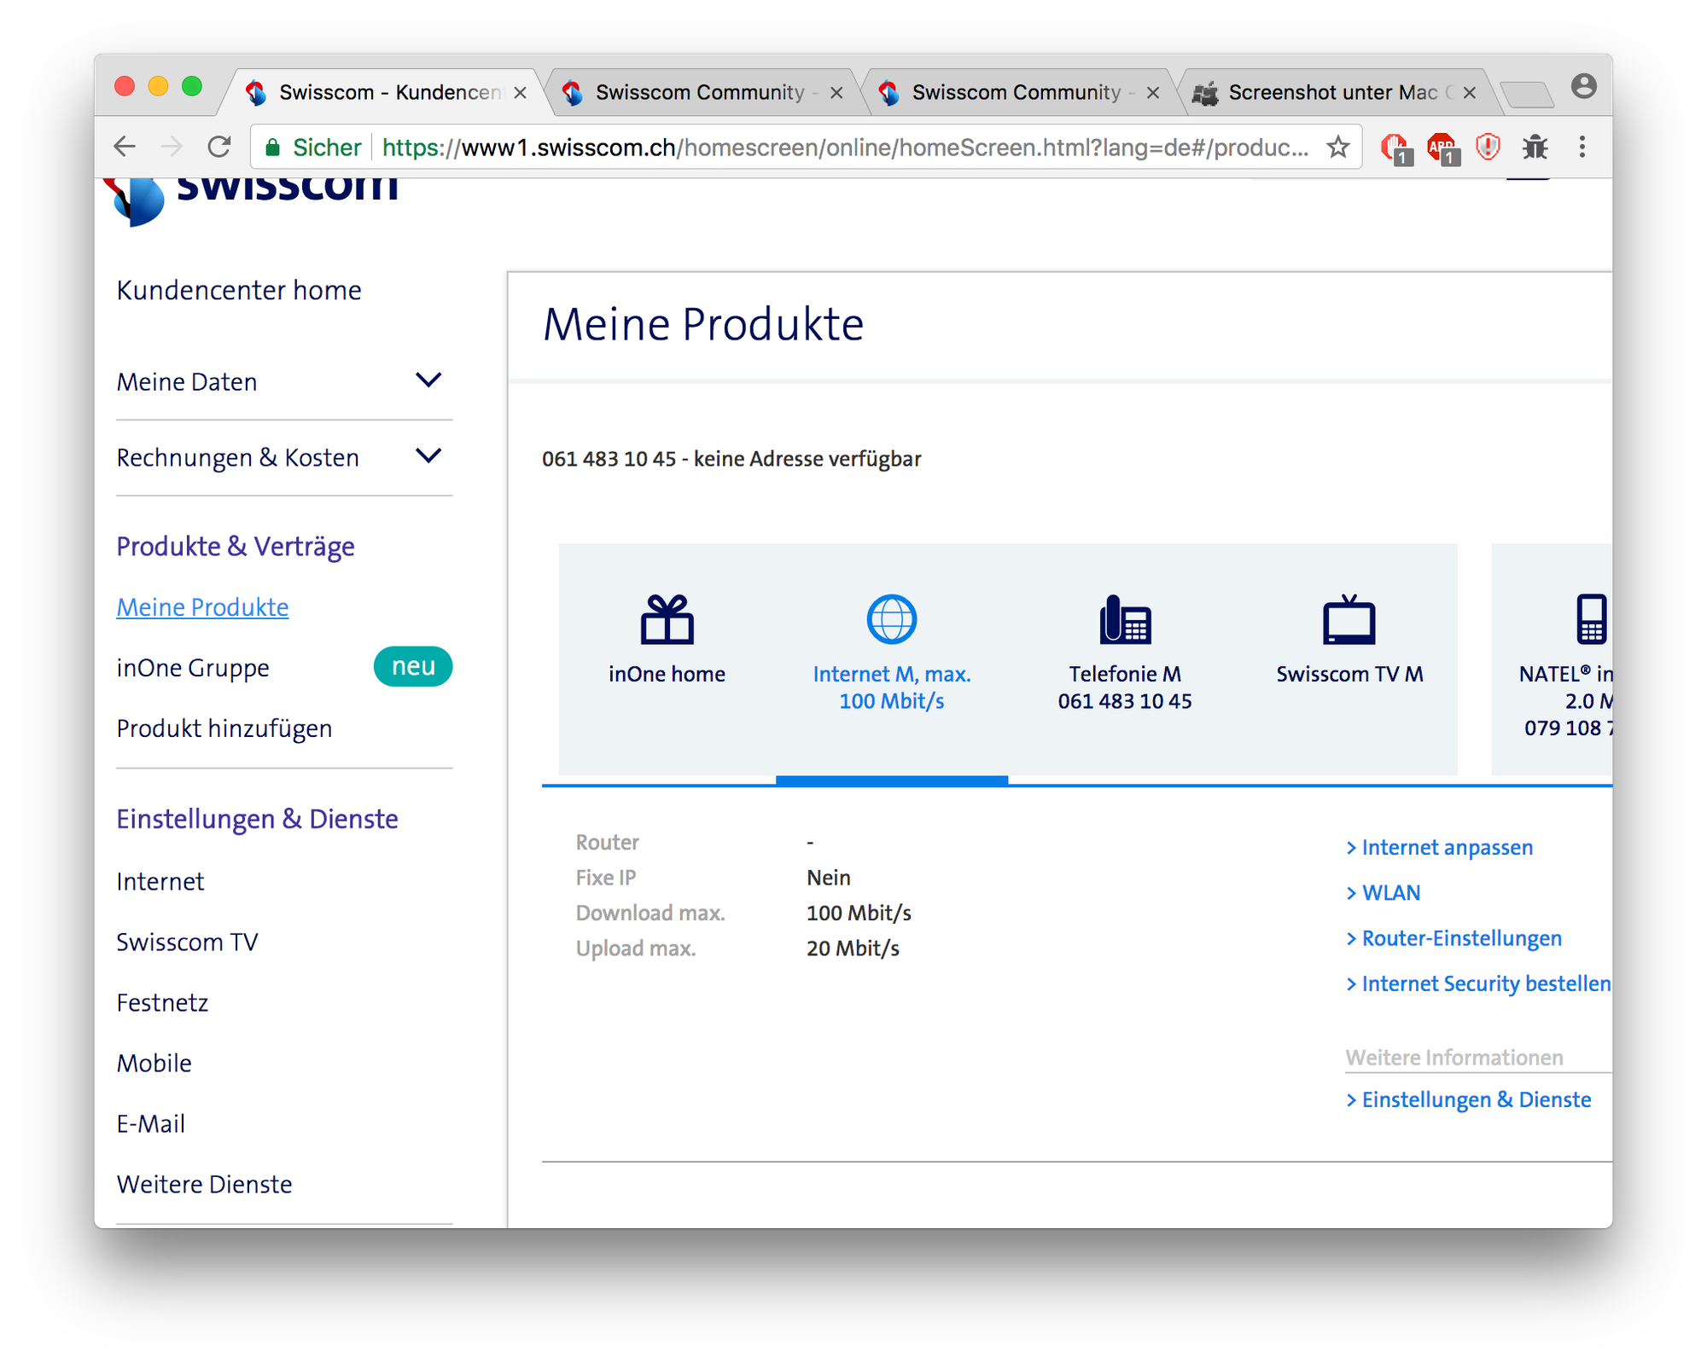
Task: Switch to Swisscom Kundencenter tab
Action: (381, 92)
